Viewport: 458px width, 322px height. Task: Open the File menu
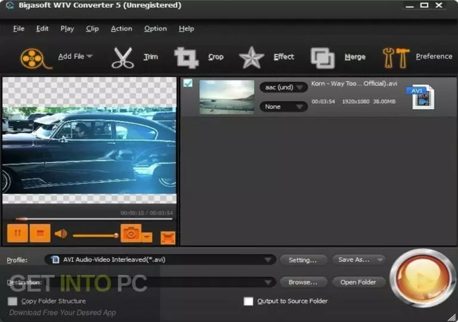click(18, 29)
